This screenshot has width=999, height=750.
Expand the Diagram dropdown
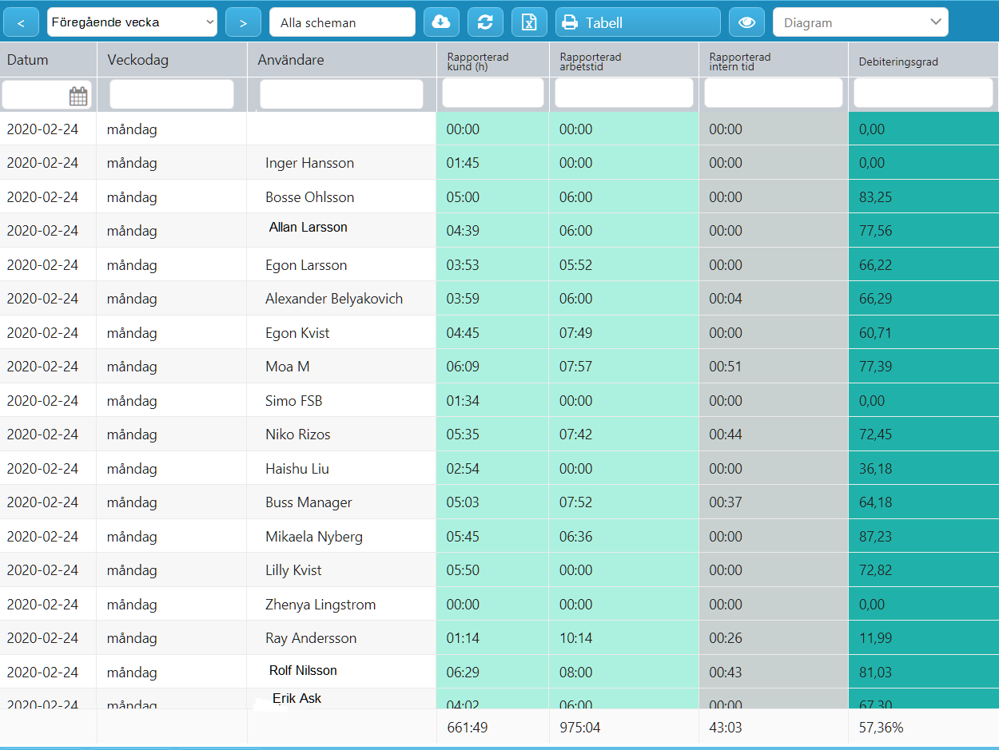(860, 22)
